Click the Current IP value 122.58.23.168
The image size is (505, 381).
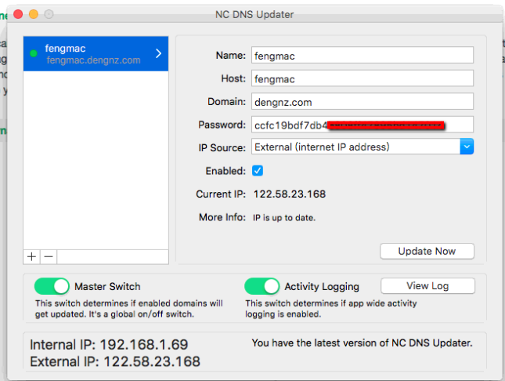tap(290, 194)
